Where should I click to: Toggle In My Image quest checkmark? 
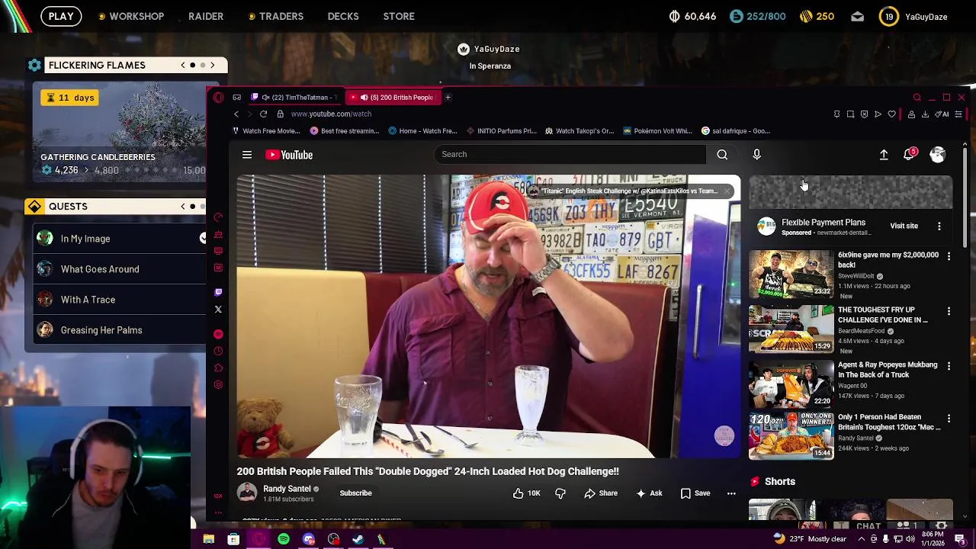coord(203,239)
